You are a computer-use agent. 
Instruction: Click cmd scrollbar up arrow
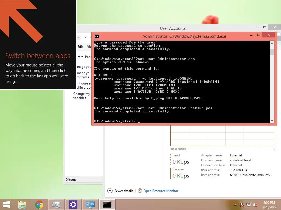point(272,43)
